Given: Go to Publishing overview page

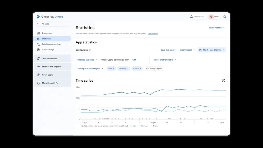Looking at the screenshot, I should (x=51, y=44).
